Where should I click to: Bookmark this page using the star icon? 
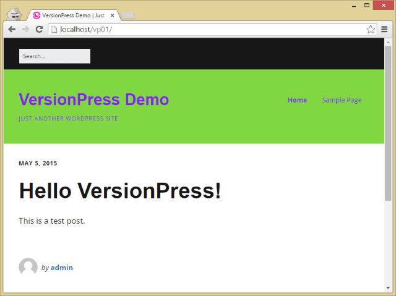(371, 30)
